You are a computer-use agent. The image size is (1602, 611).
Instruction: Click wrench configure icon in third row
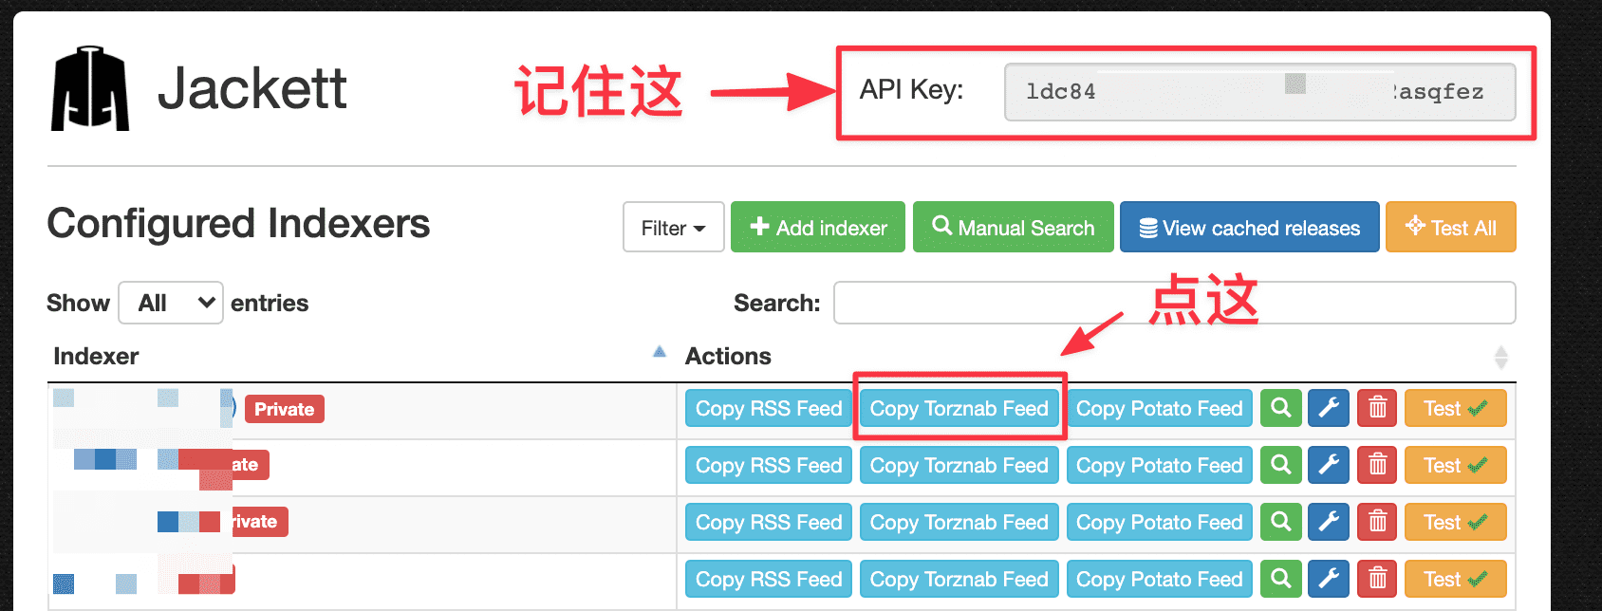pos(1329,523)
